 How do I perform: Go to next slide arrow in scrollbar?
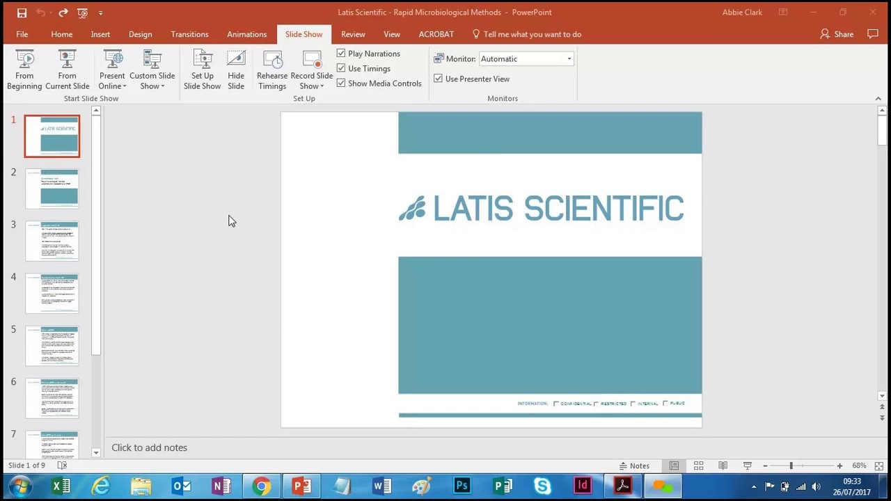pos(882,417)
